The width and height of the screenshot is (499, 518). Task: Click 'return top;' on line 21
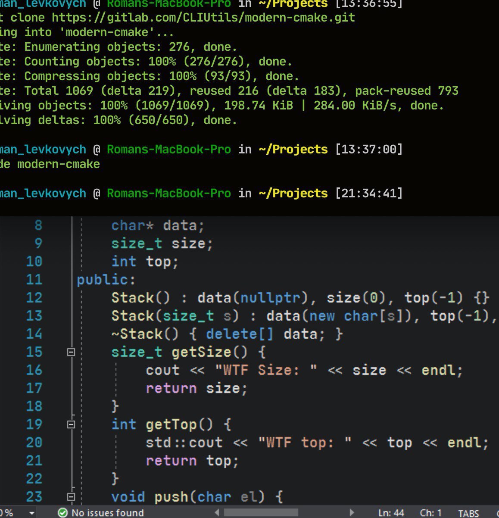192,461
